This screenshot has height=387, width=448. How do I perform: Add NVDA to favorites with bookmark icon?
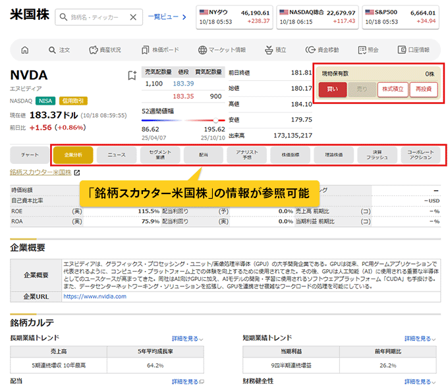click(x=131, y=76)
